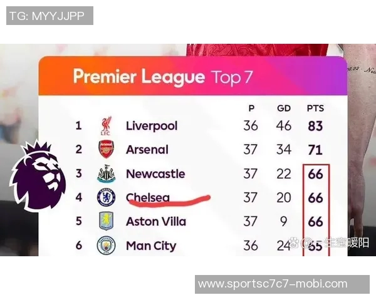Viewport: 376px width, 300px height.
Task: Click the Liverpool club crest icon
Action: point(105,126)
